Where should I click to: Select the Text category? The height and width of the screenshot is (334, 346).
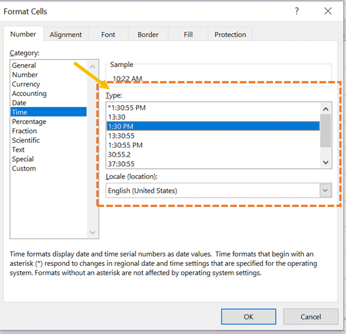(x=48, y=150)
